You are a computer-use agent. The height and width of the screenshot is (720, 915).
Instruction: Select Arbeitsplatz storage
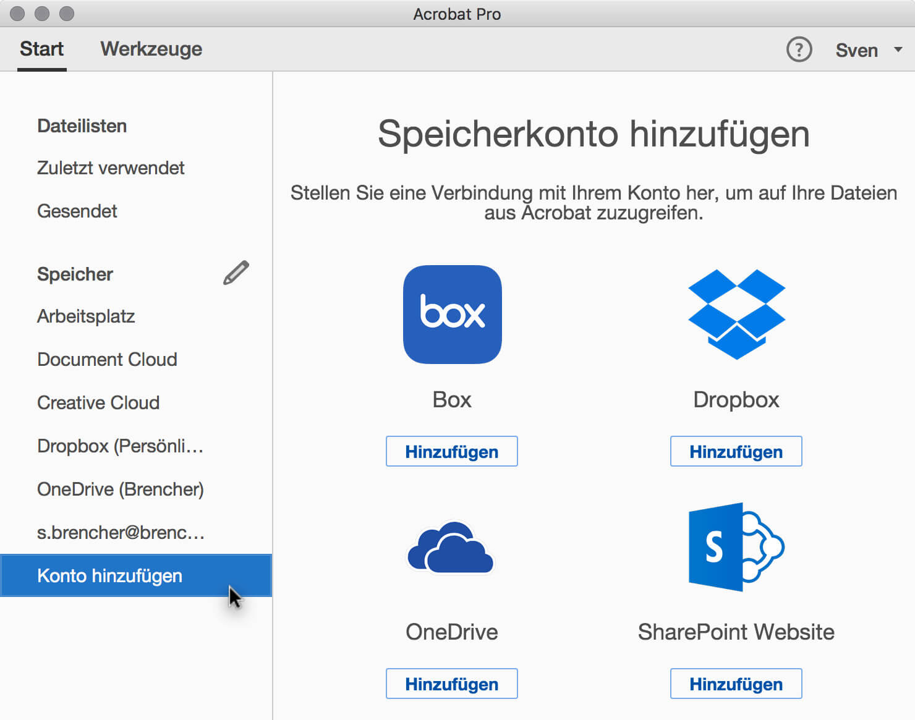pyautogui.click(x=136, y=316)
